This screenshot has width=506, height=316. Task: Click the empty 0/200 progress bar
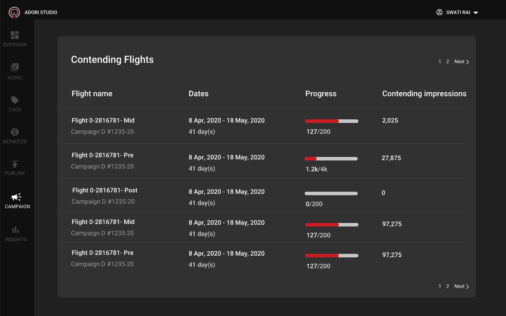tap(331, 193)
